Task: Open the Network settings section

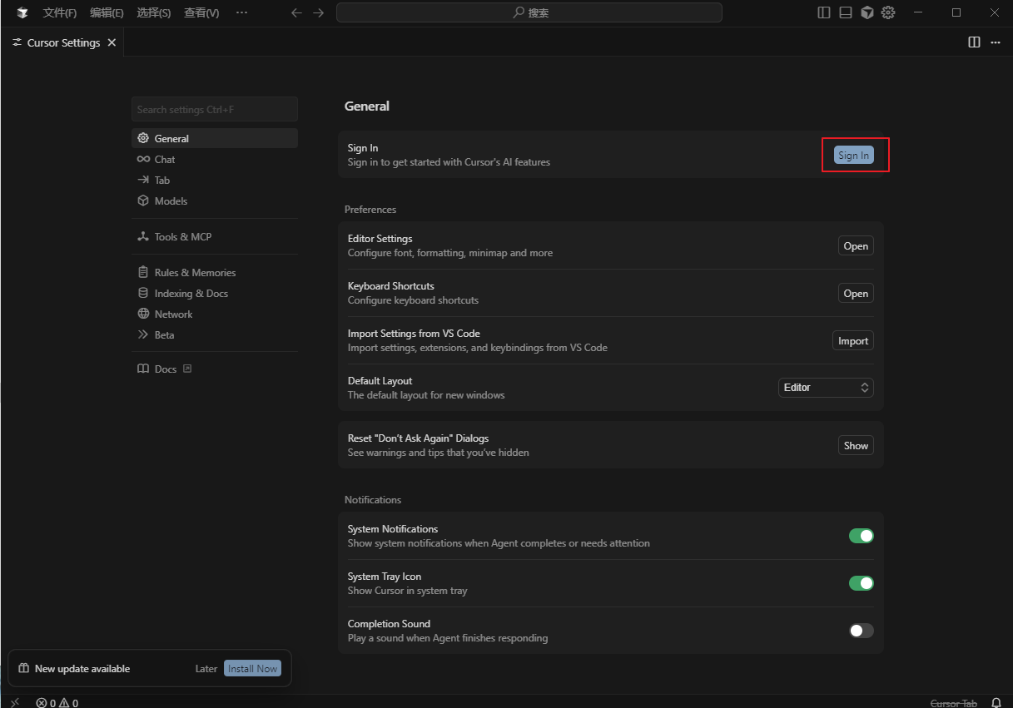Action: pyautogui.click(x=215, y=314)
